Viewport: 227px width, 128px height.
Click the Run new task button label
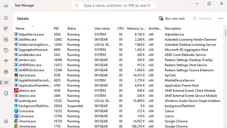tap(175, 19)
